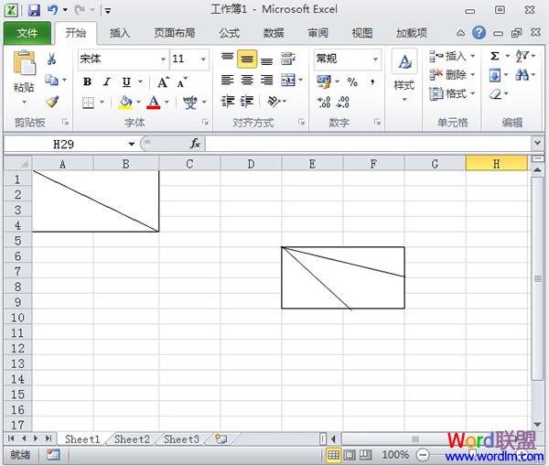The width and height of the screenshot is (549, 466).
Task: Center text horizontally
Action: pos(247,81)
